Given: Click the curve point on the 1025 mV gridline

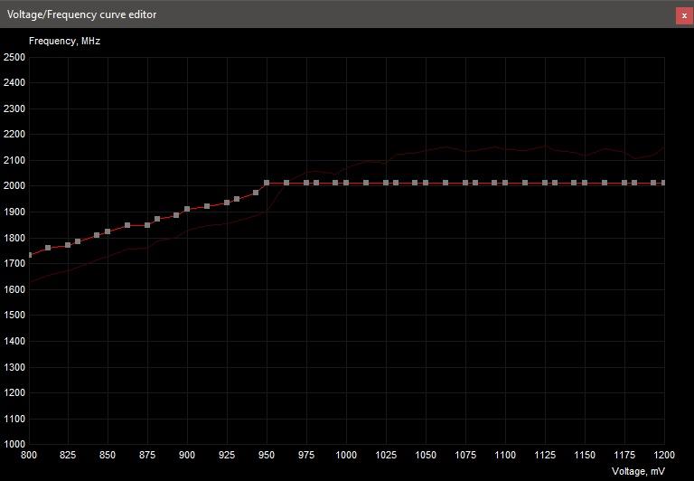Looking at the screenshot, I should (x=386, y=183).
